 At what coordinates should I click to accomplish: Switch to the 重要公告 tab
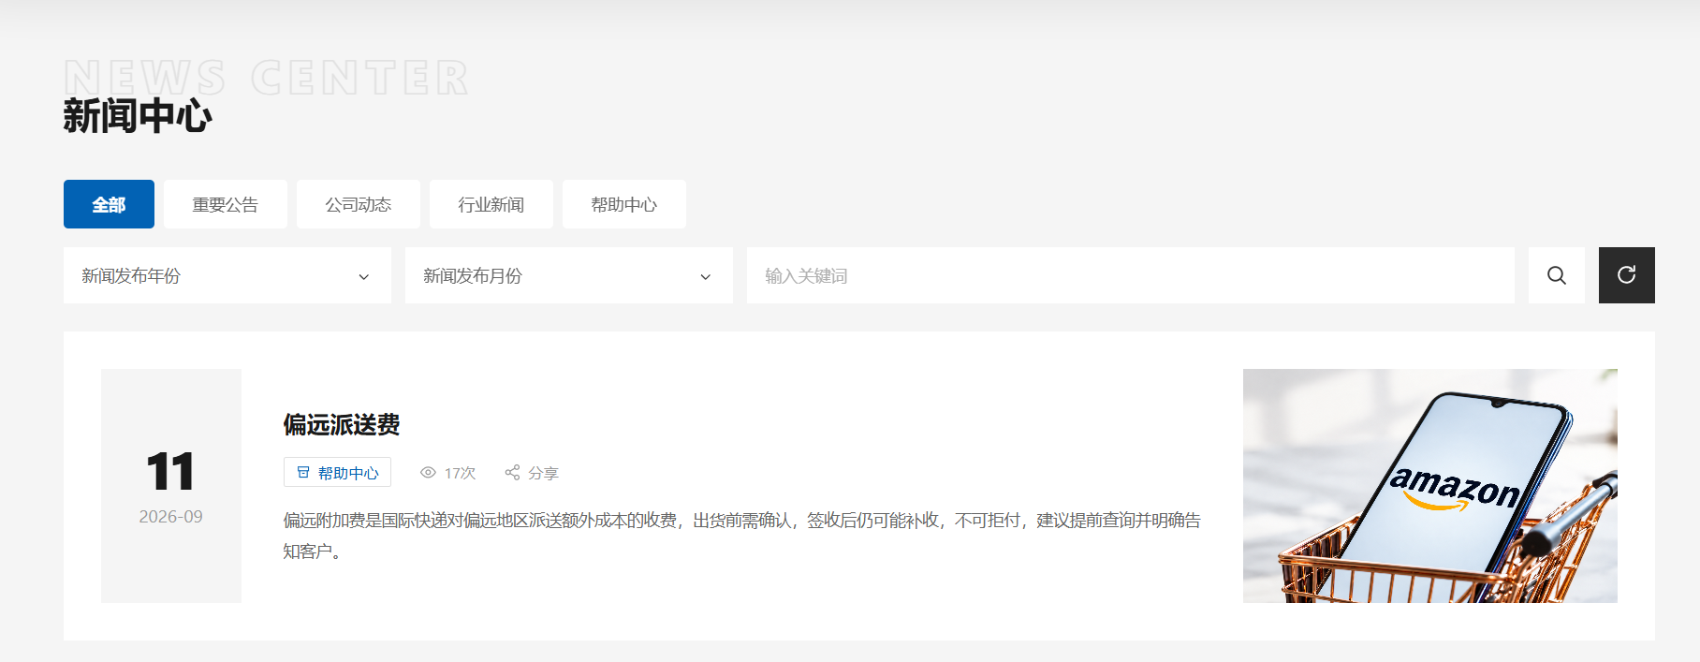pyautogui.click(x=226, y=204)
